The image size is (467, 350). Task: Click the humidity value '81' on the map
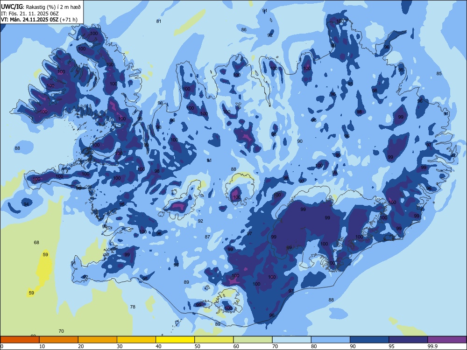click(x=159, y=21)
